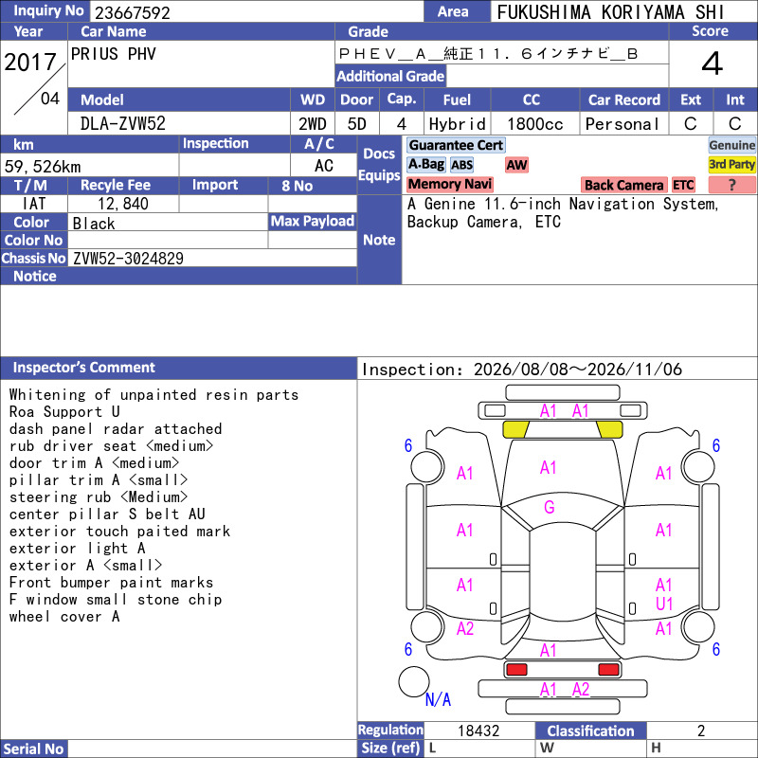Screen dimensions: 758x758
Task: Click the Back Camera badge
Action: point(623,185)
